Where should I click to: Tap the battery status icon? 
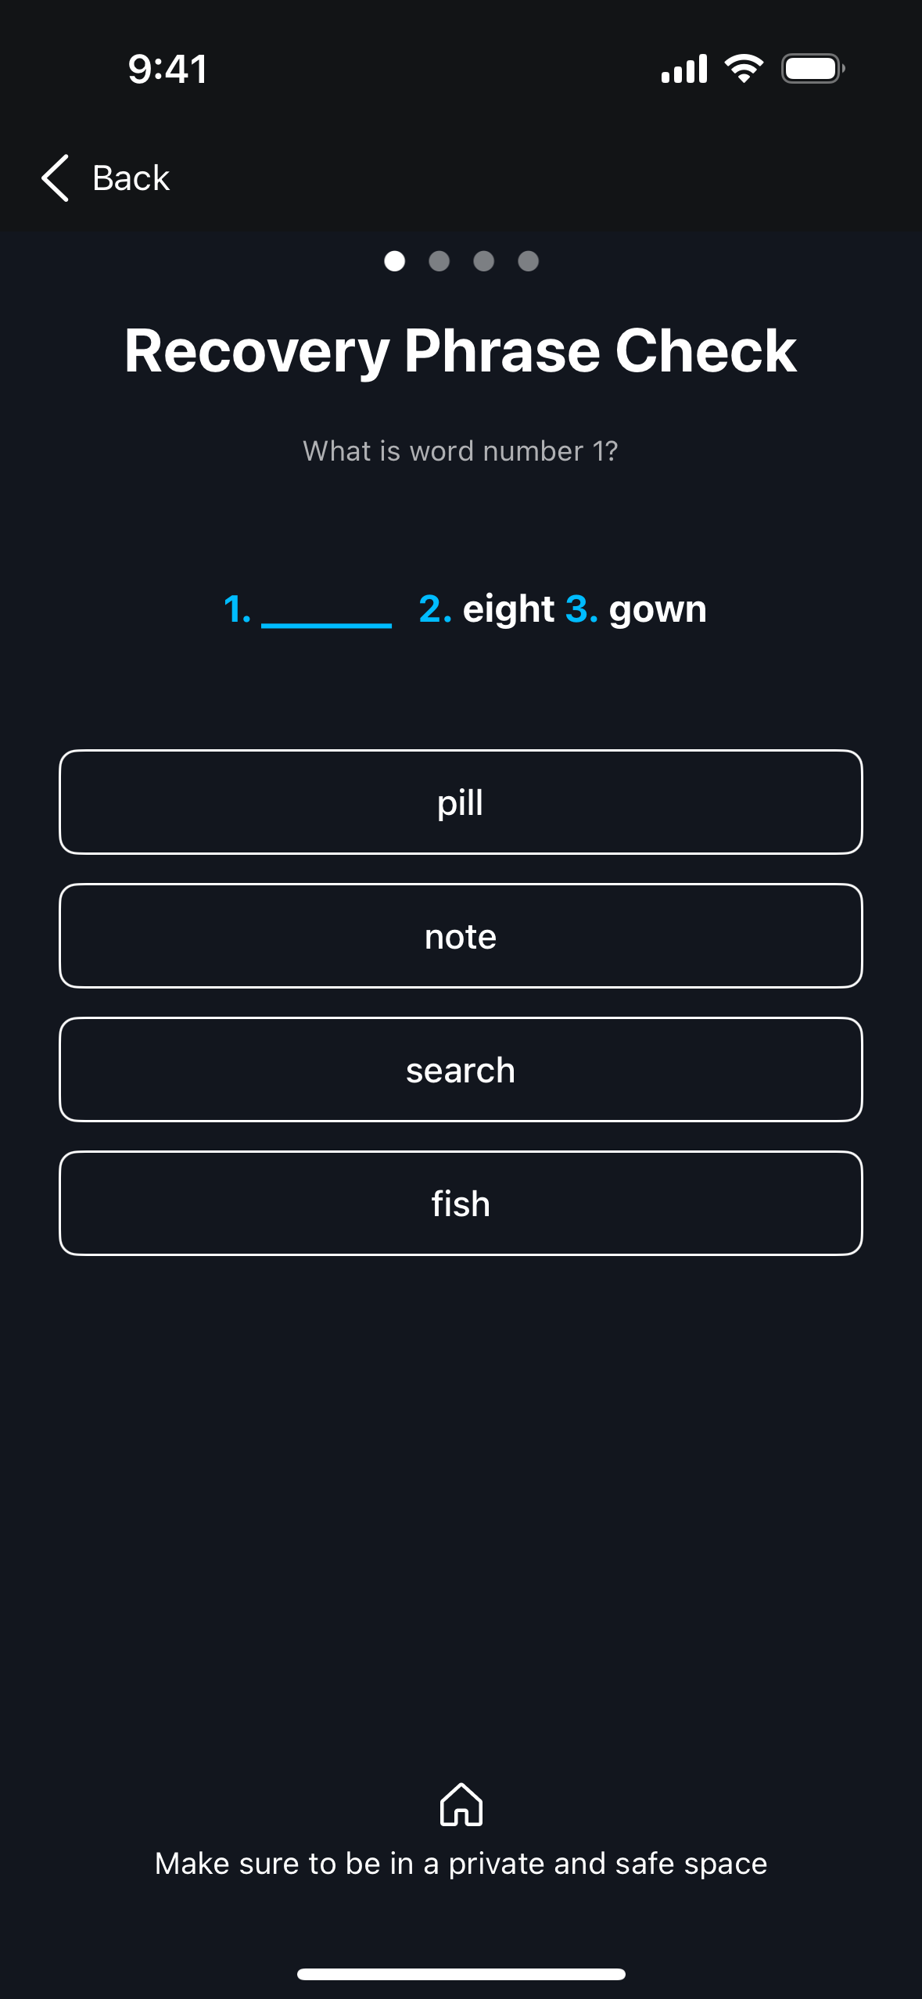pyautogui.click(x=813, y=69)
